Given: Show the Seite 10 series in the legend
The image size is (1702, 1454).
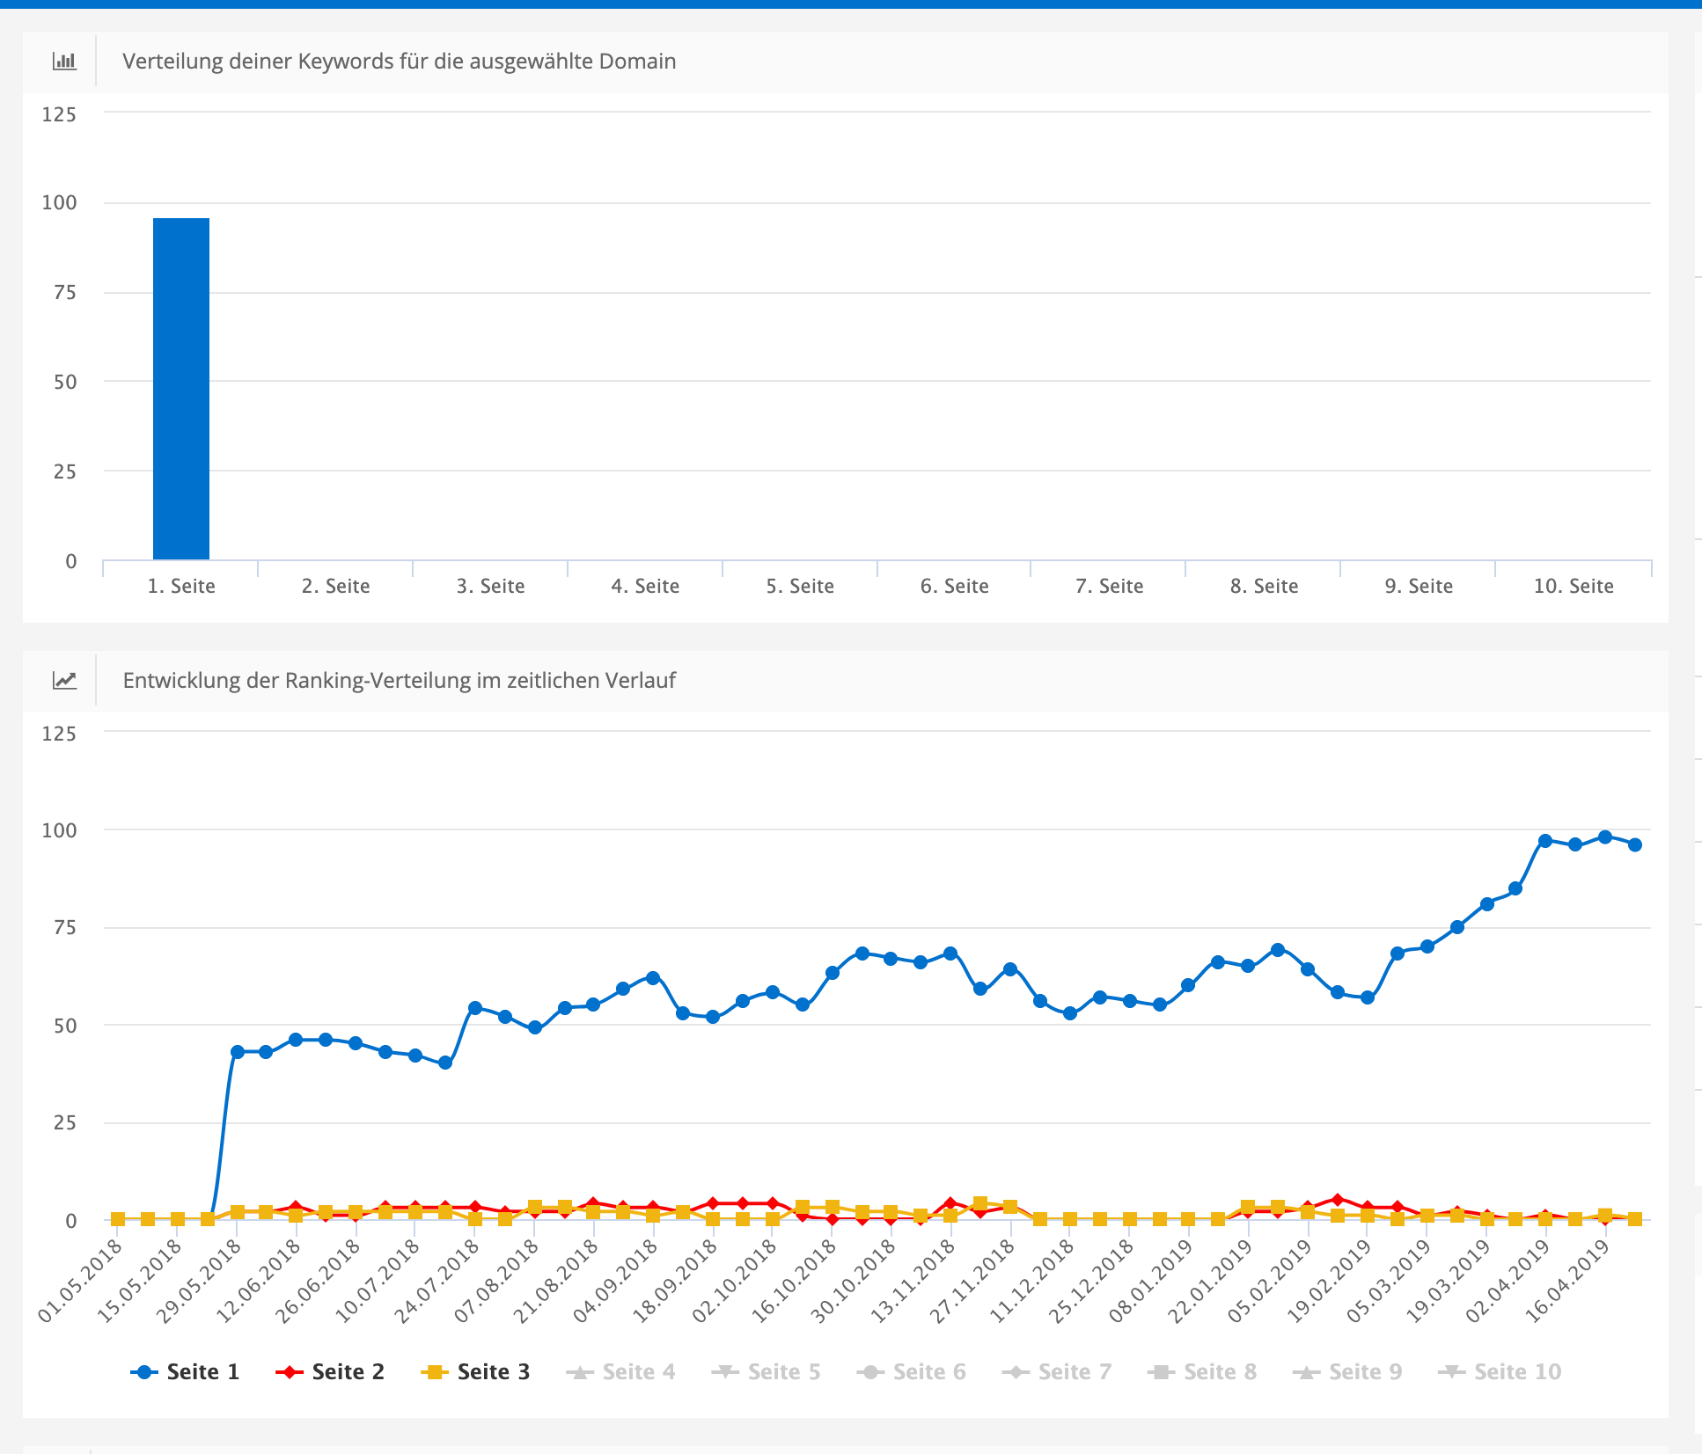Looking at the screenshot, I should [x=1499, y=1371].
